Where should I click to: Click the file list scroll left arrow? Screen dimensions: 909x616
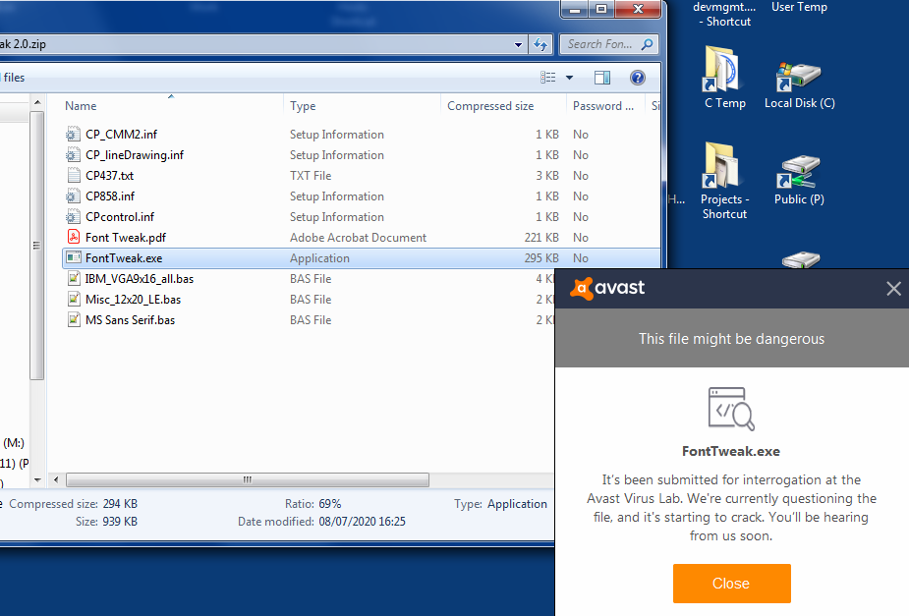pyautogui.click(x=56, y=479)
